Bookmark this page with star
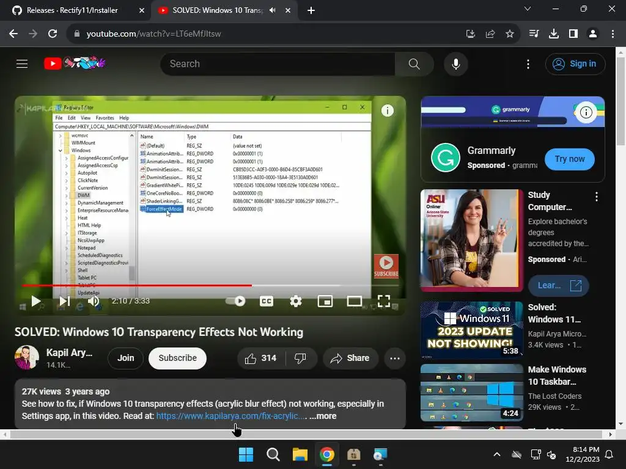Image resolution: width=626 pixels, height=469 pixels. pyautogui.click(x=509, y=34)
